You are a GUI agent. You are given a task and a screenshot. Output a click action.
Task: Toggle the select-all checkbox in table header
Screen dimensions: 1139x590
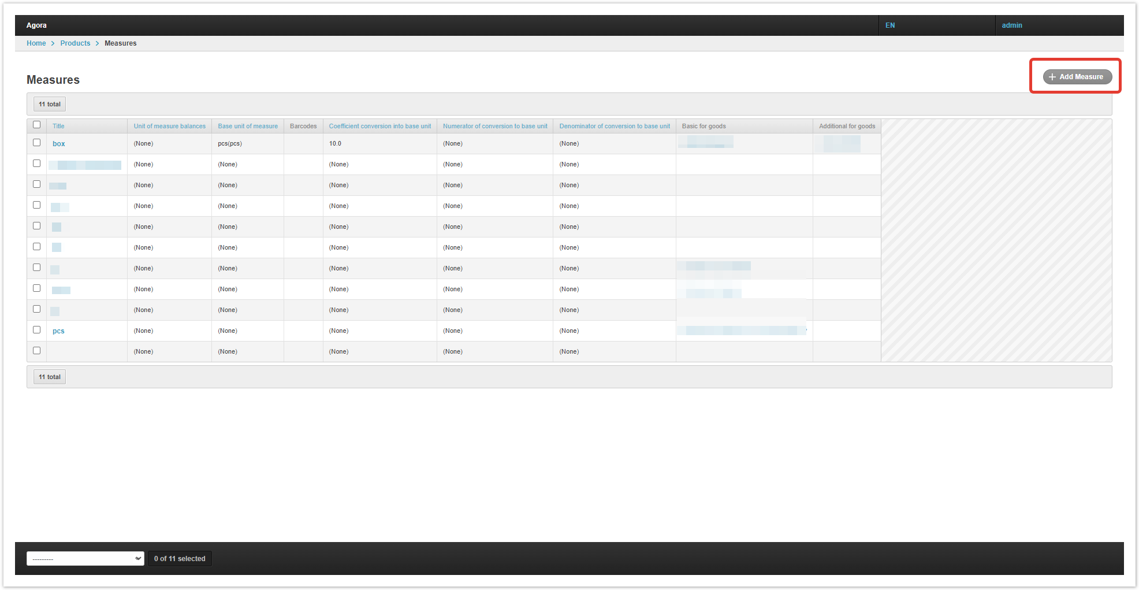tap(37, 125)
